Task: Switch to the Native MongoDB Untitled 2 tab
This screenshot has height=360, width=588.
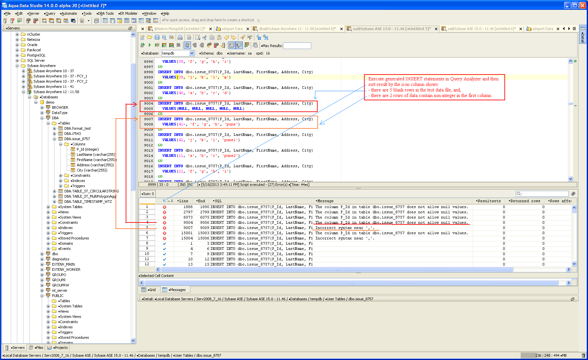Action: [177, 29]
